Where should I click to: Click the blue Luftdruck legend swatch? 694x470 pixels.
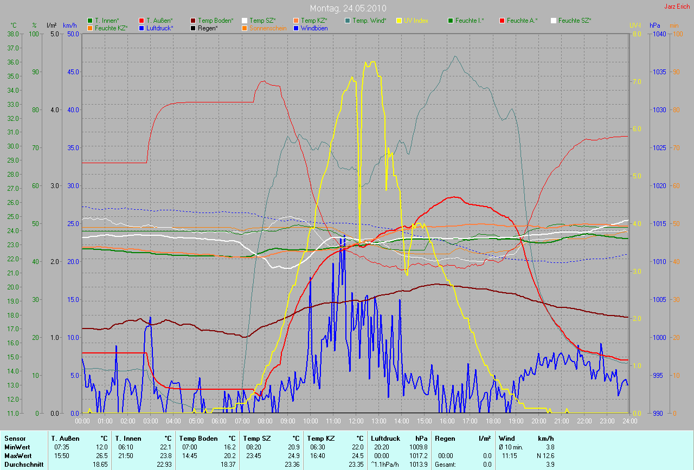click(x=142, y=28)
